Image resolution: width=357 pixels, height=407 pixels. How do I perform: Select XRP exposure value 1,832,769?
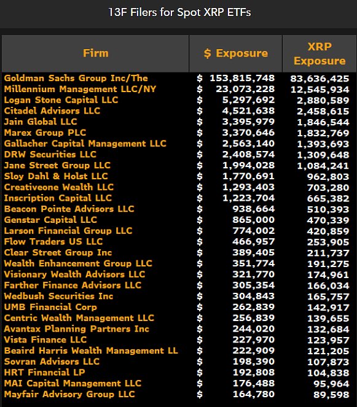point(323,133)
